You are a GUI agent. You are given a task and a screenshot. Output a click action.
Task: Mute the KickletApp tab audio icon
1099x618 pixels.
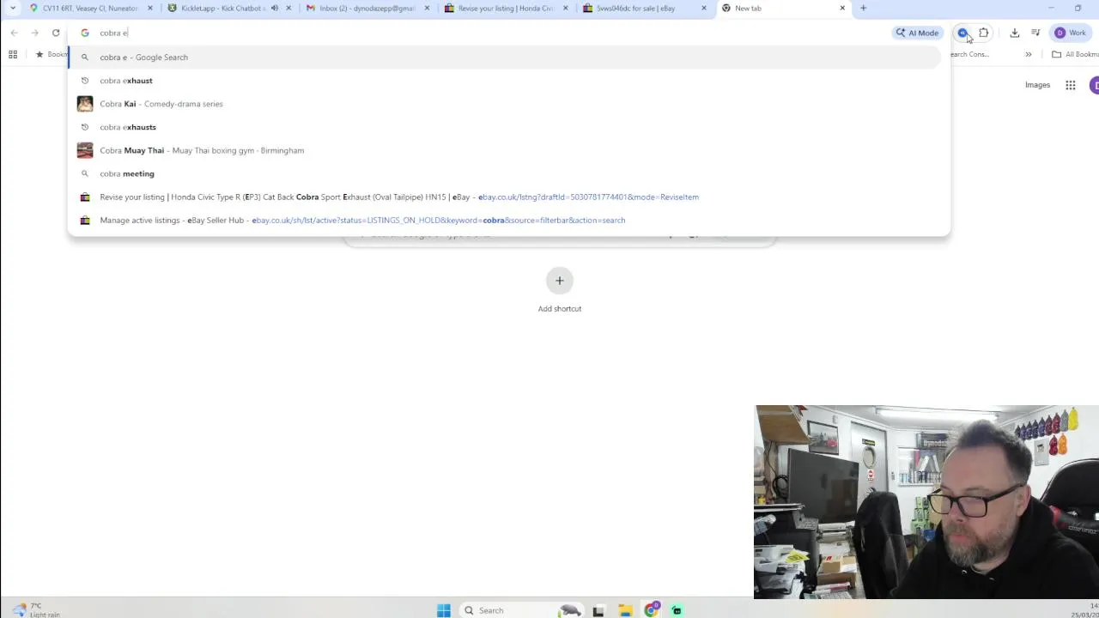tap(275, 8)
